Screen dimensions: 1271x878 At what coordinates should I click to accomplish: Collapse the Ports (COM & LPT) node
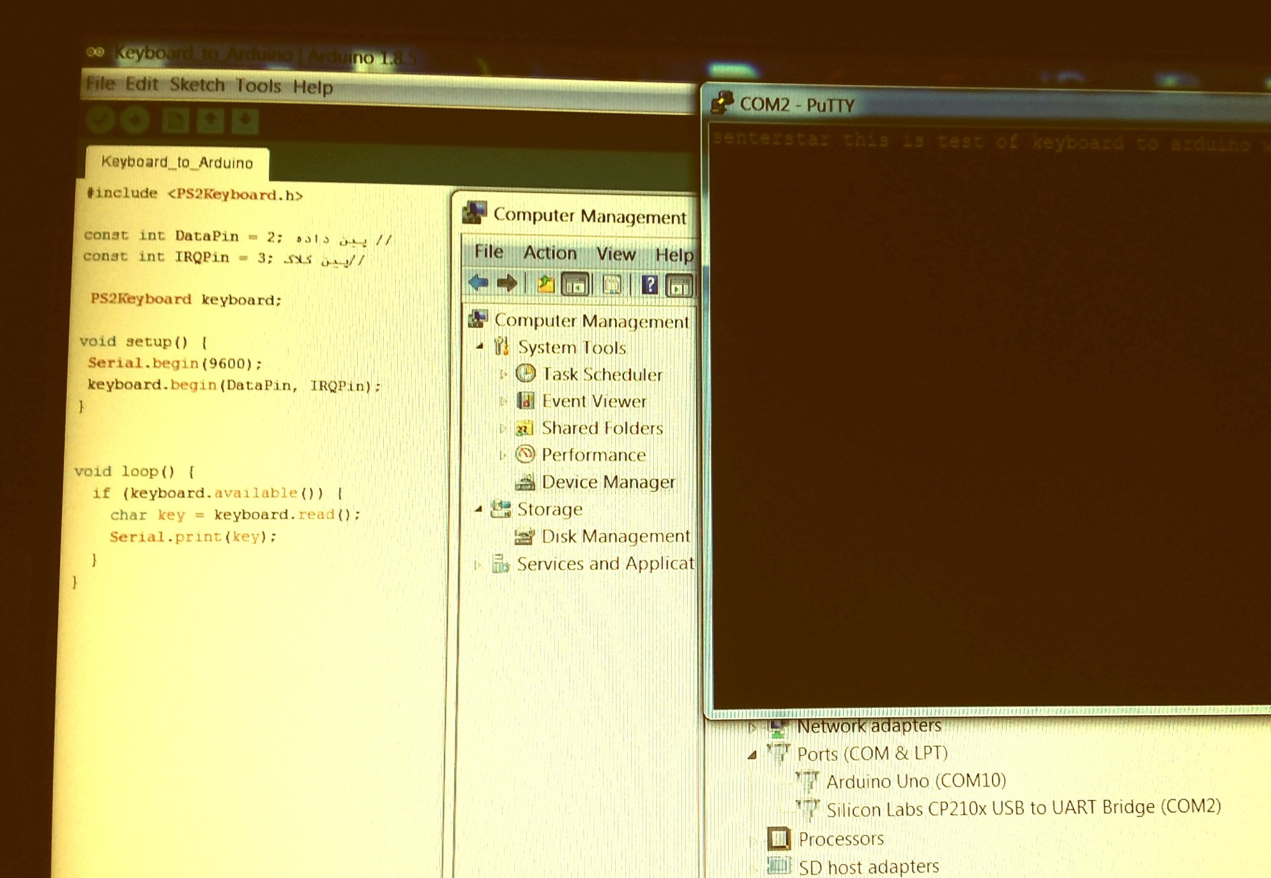[752, 755]
